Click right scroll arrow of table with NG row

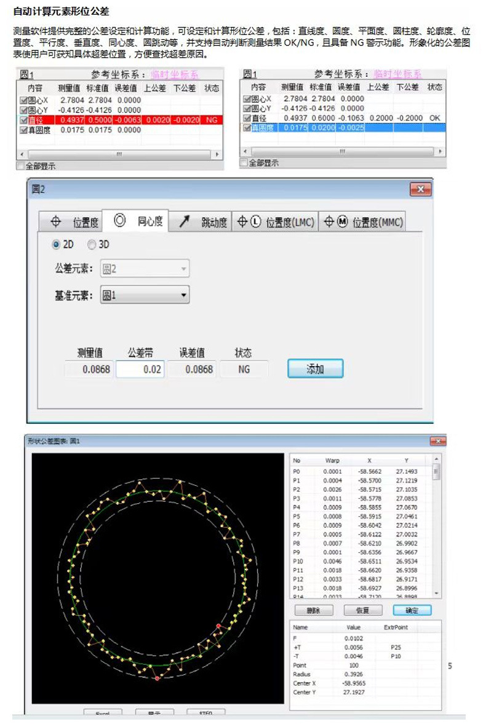217,154
